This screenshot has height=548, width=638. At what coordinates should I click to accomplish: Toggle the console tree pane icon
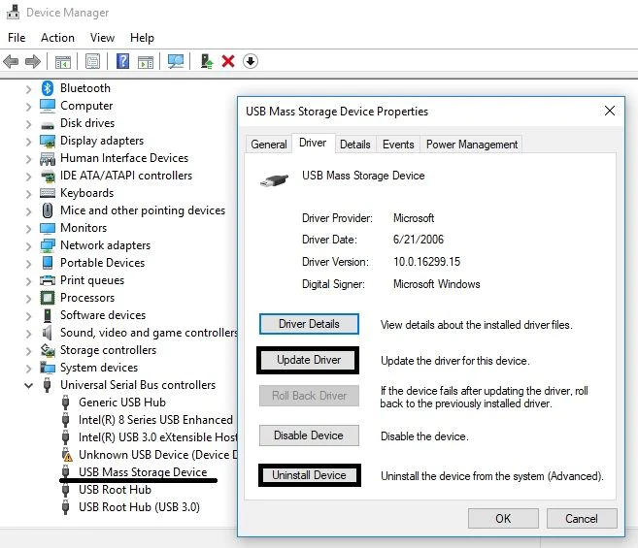click(x=63, y=62)
